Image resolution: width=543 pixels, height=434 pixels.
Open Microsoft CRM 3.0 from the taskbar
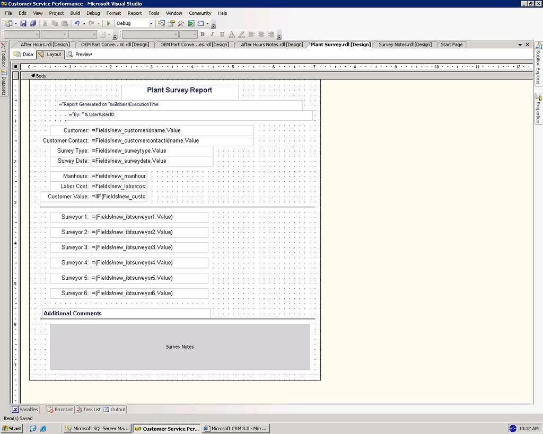click(x=236, y=429)
